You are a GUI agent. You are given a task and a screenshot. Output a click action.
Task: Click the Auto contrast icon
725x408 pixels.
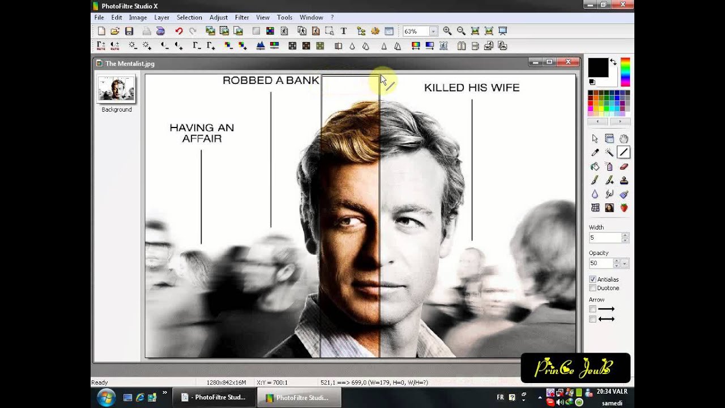(x=115, y=45)
